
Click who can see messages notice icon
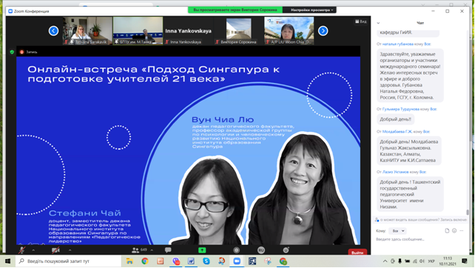coord(377,220)
